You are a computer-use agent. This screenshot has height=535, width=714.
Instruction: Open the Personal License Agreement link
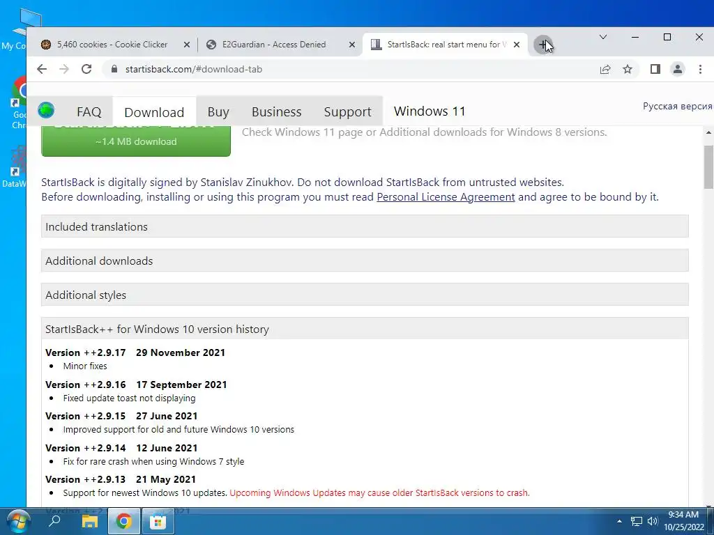[446, 197]
